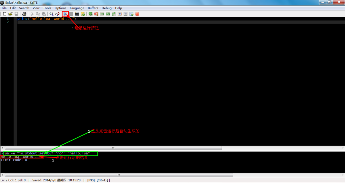Cut selection with the scissors icon
This screenshot has width=345, height=183.
32,14
